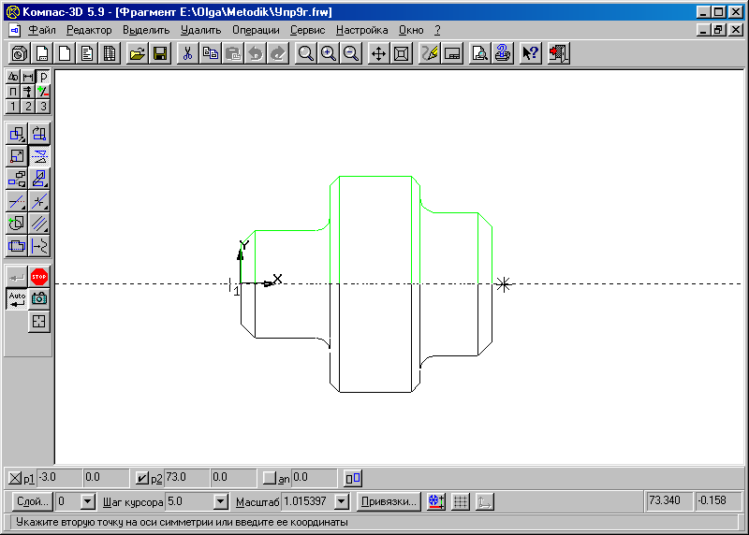This screenshot has width=749, height=535.
Task: Select the move/shift objects tool
Action: [x=17, y=134]
